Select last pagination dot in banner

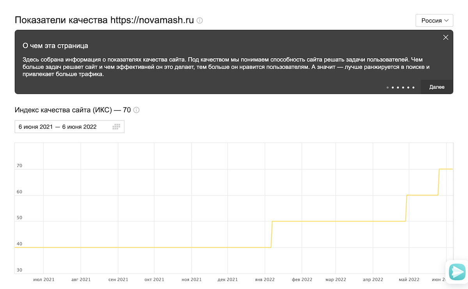point(413,87)
